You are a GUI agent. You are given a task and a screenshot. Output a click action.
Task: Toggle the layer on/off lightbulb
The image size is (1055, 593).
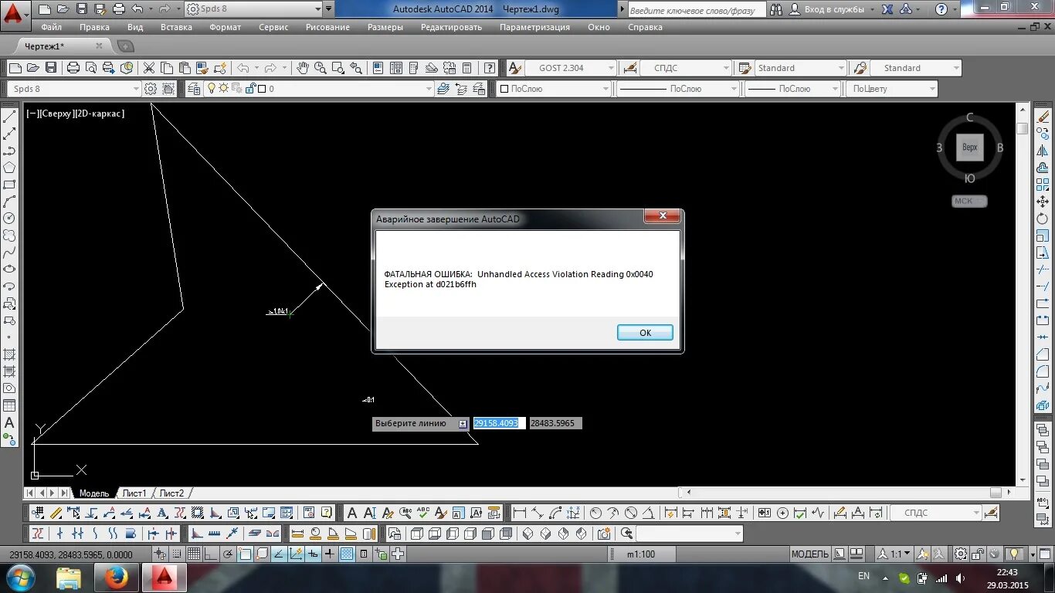click(x=212, y=89)
